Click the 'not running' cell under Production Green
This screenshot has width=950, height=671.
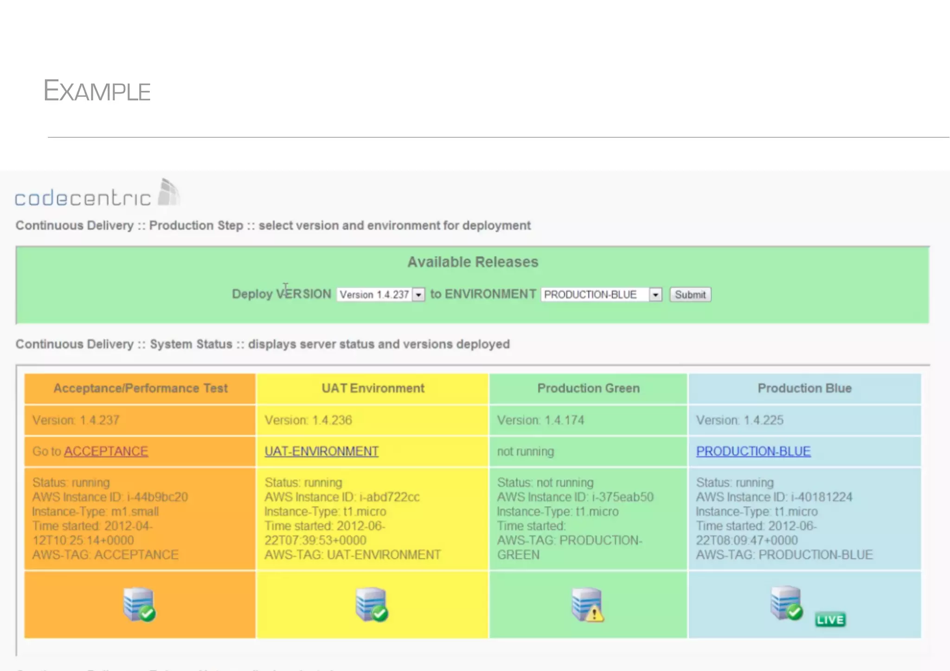[x=588, y=451]
